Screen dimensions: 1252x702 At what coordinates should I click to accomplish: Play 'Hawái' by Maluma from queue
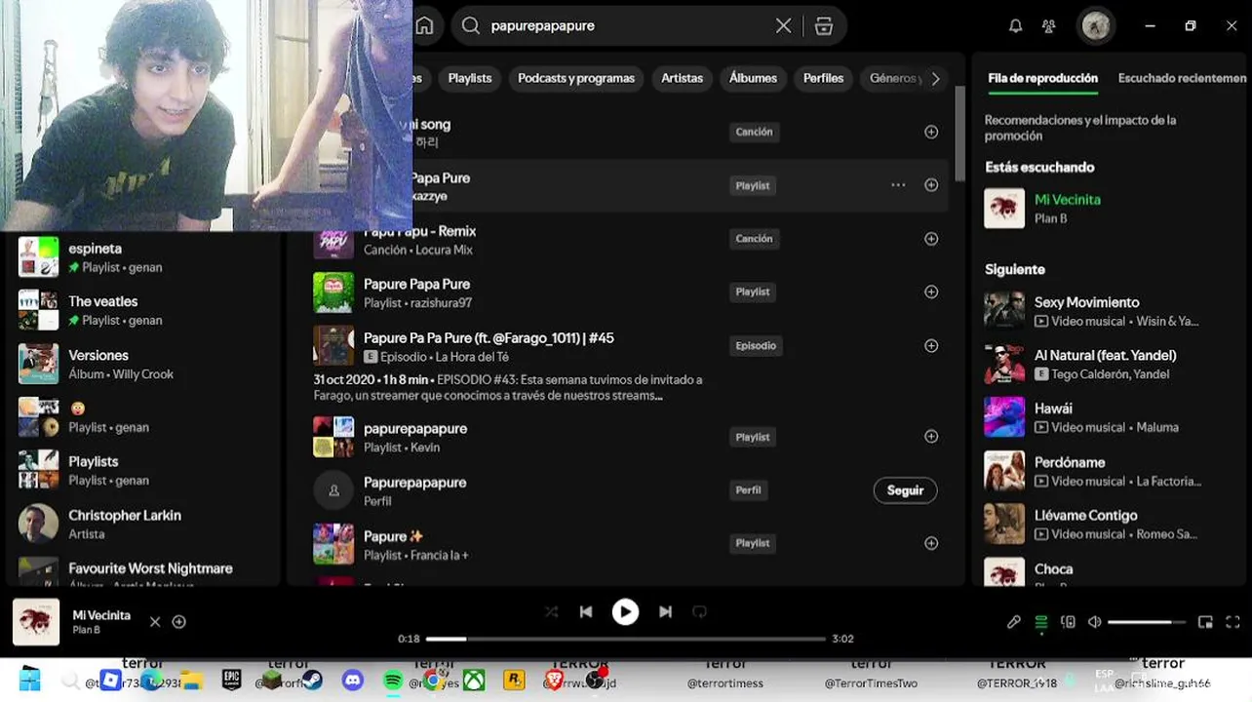[x=1110, y=417]
